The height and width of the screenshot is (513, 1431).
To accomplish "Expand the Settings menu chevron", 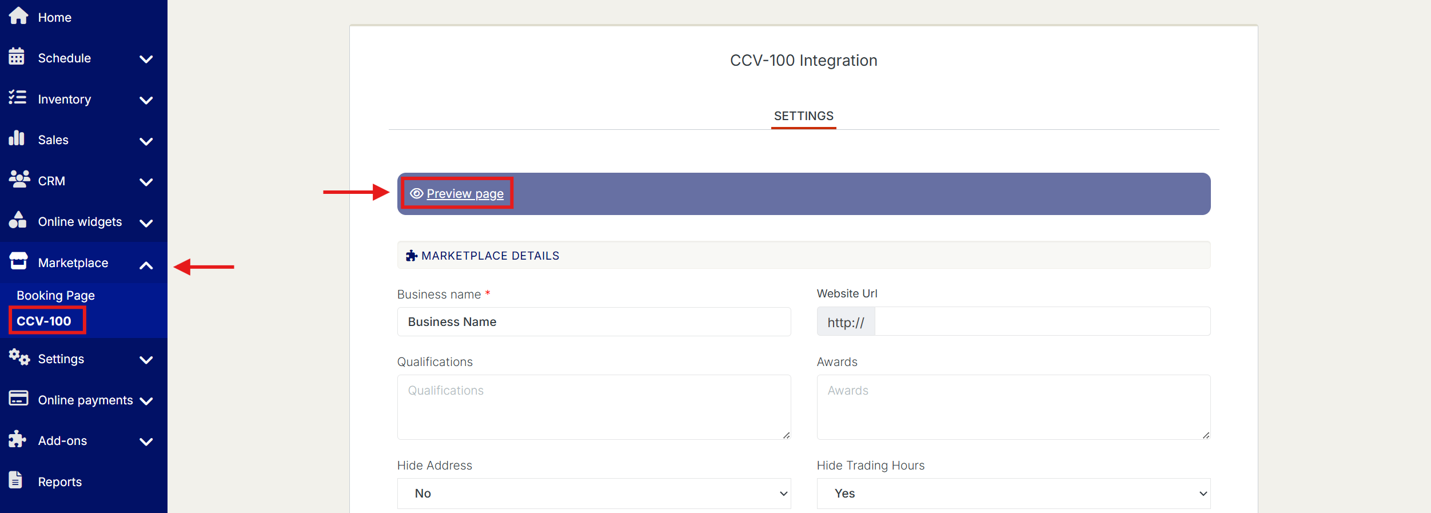I will 146,360.
